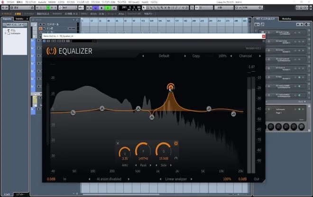
Task: Open the MIDI menu in Cubase menu bar
Action: click(52, 2)
